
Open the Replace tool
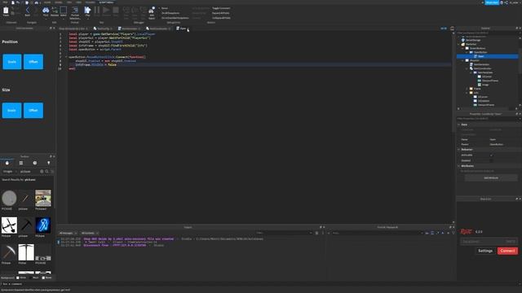pyautogui.click(x=55, y=11)
